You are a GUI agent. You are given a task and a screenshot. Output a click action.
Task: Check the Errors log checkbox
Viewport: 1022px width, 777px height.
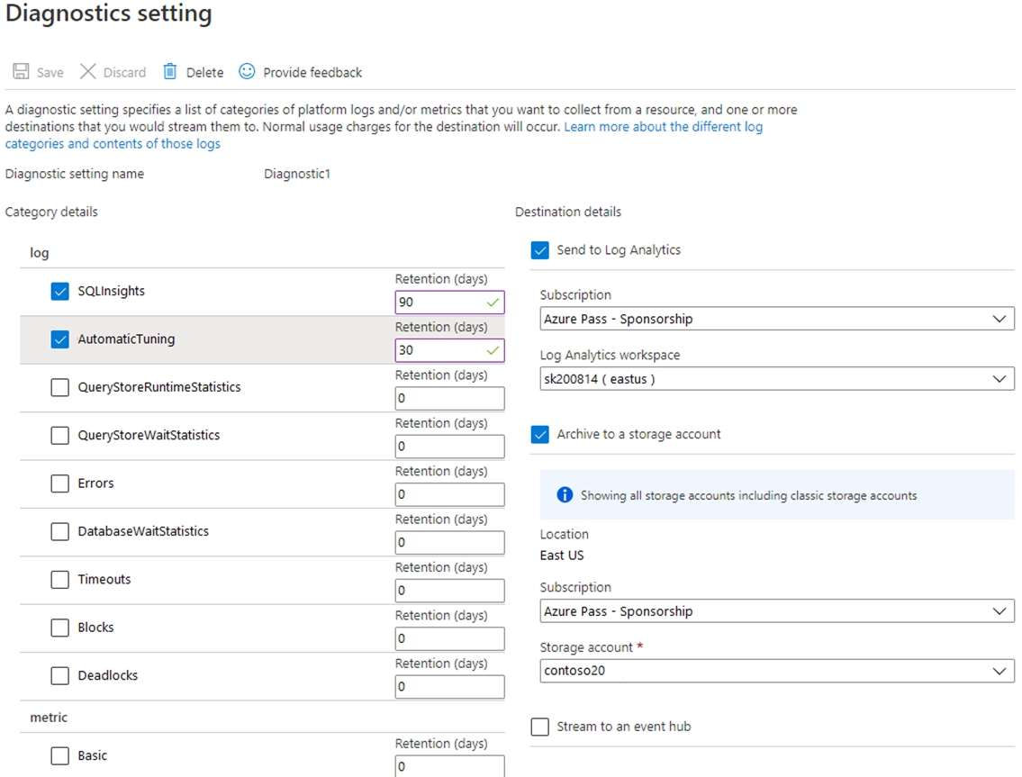pos(60,483)
